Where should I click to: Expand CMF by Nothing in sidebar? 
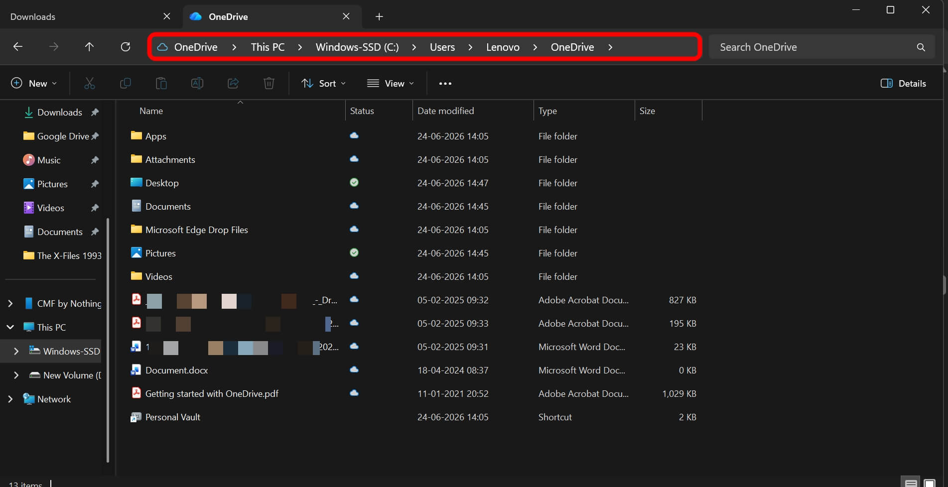pos(10,303)
